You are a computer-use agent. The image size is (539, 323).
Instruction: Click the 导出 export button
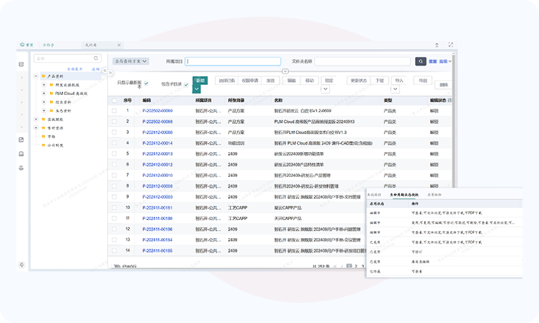point(423,81)
